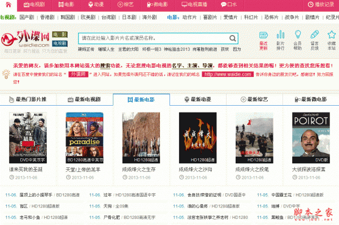The image size is (339, 225).
Task: Open list entry 天狗
Action: tap(107, 206)
